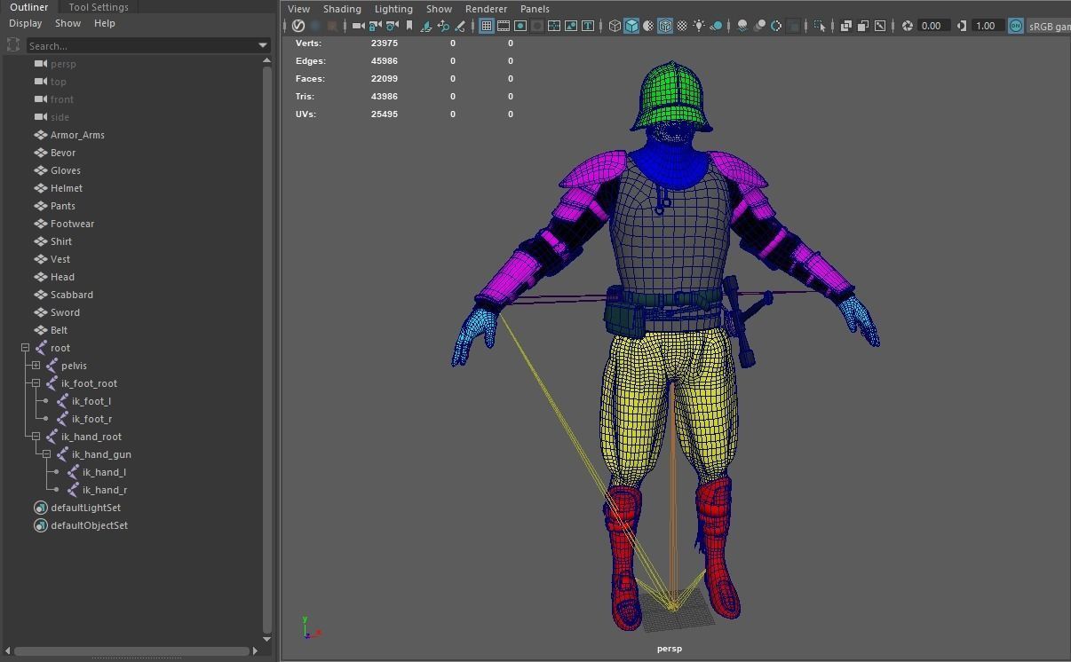Click the Exposure aperture icon
Screen dimensions: 1071x662
(908, 26)
